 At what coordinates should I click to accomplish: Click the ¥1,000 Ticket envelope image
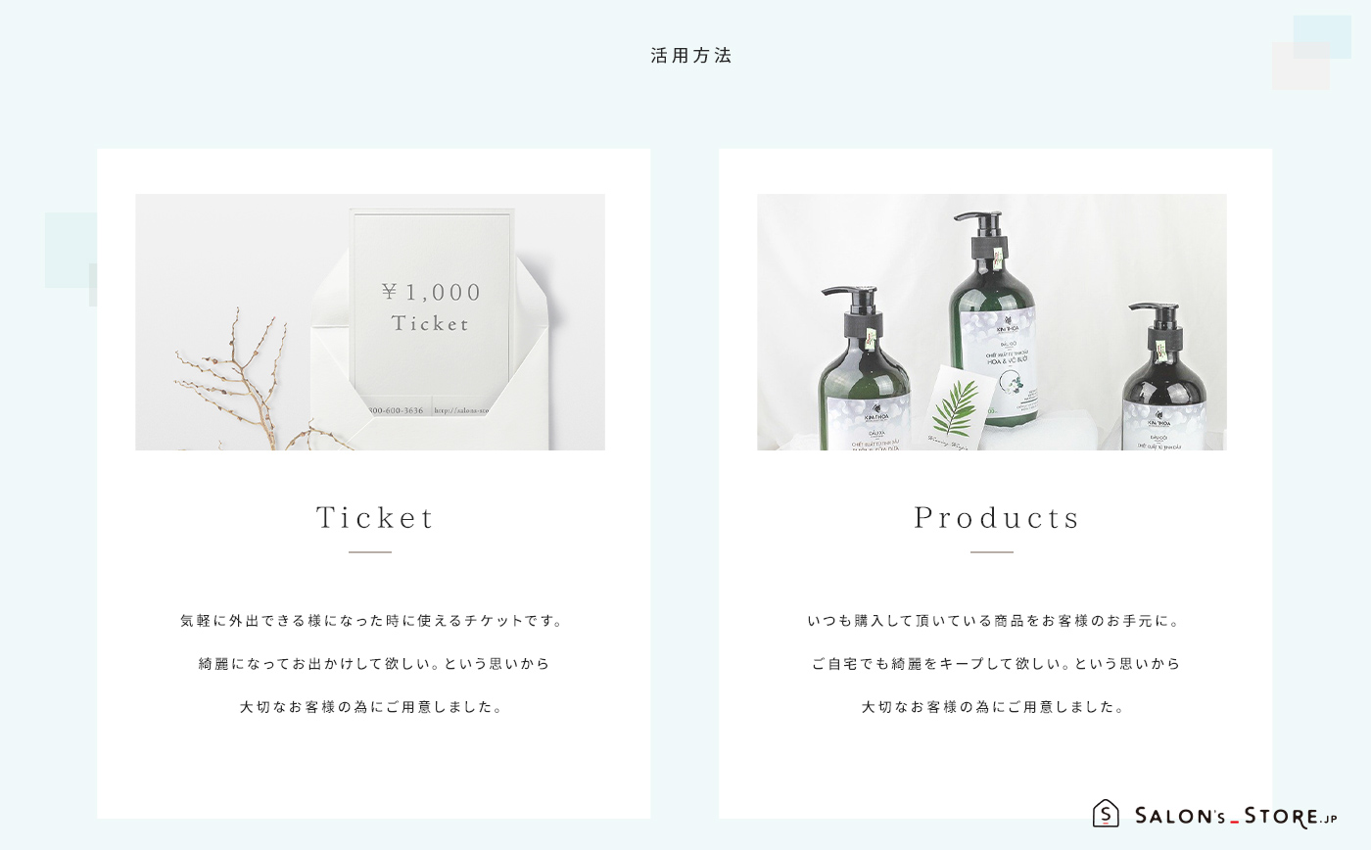click(370, 322)
